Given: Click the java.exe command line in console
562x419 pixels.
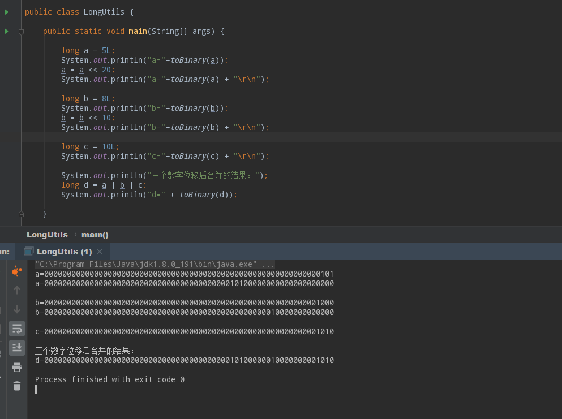Looking at the screenshot, I should pos(155,264).
